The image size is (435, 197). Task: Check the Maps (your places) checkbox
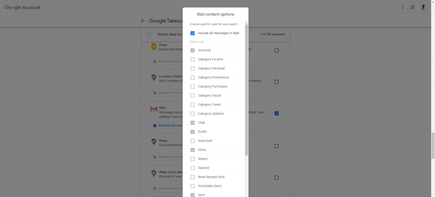[277, 178]
